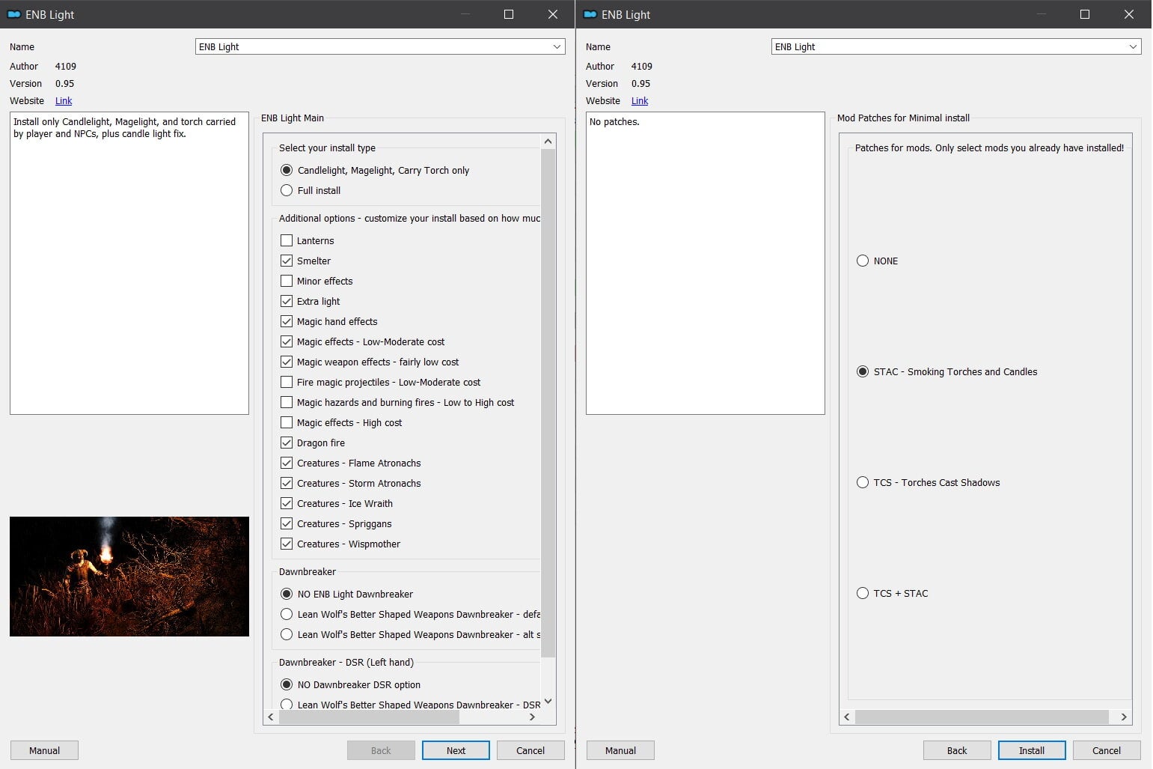The width and height of the screenshot is (1153, 769).
Task: Click scroll left arrow in Mod Patches panel
Action: [847, 717]
